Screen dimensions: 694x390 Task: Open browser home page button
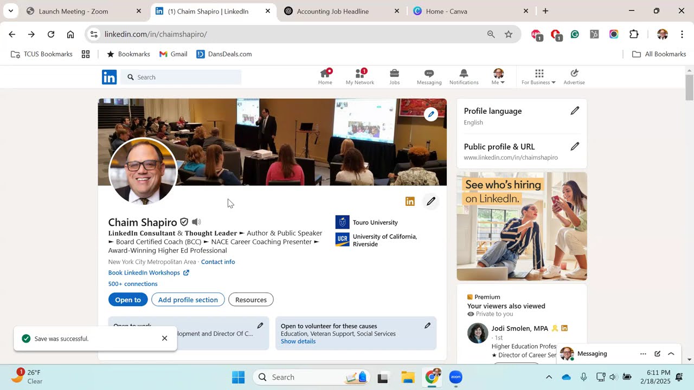70,34
